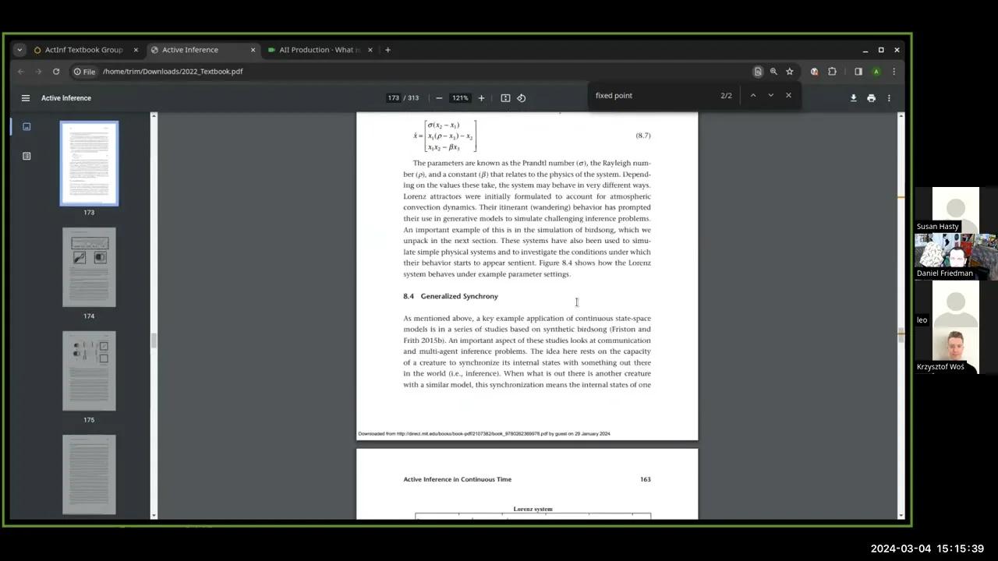Download the 2022_Textbook PDF

(x=853, y=97)
